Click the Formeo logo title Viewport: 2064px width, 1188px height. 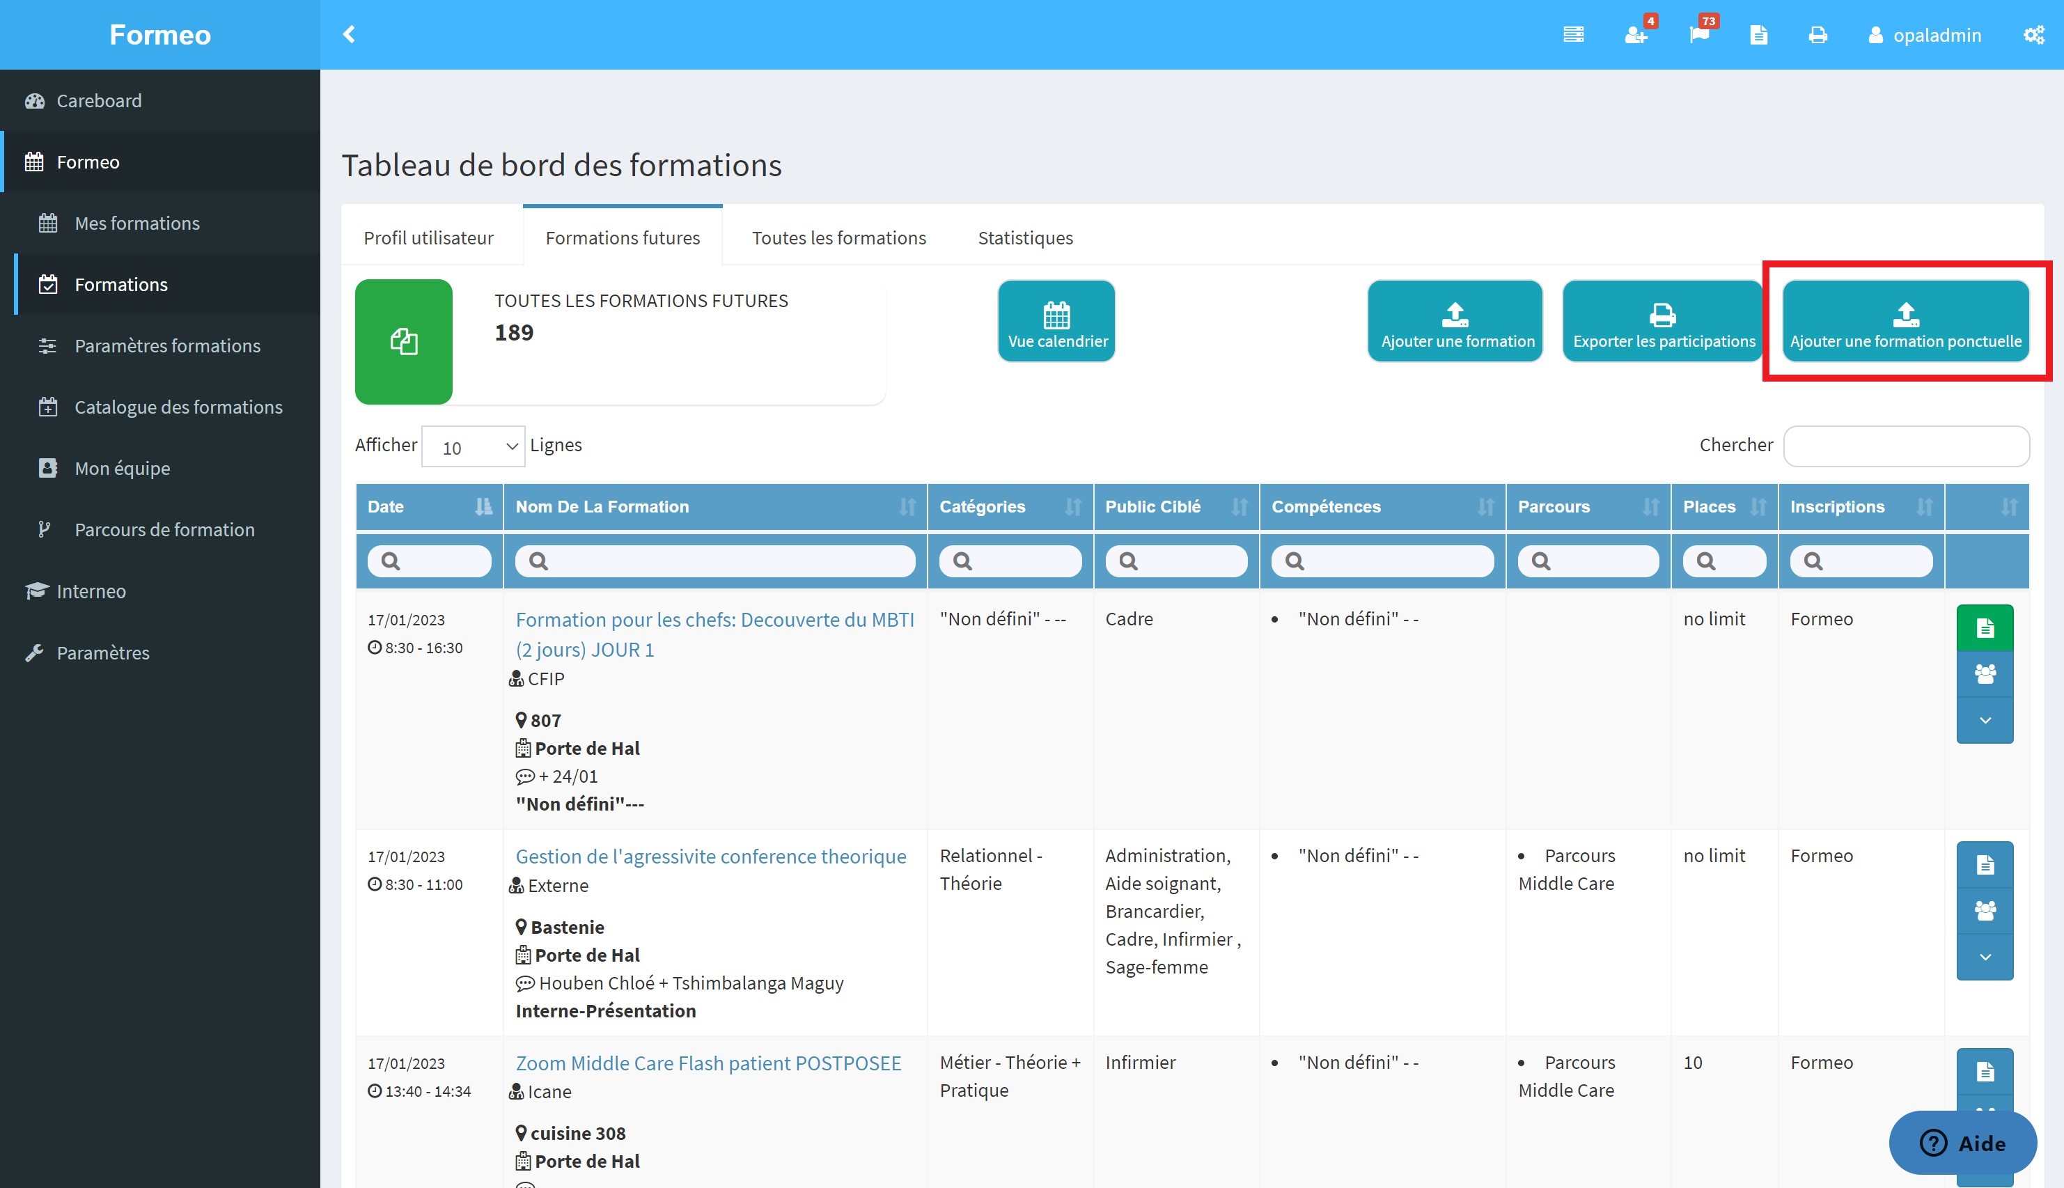(x=160, y=34)
